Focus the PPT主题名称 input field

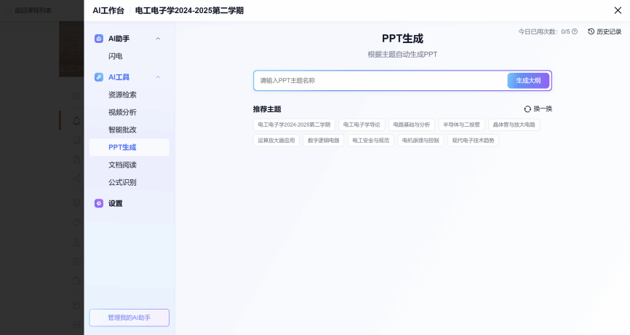[378, 81]
